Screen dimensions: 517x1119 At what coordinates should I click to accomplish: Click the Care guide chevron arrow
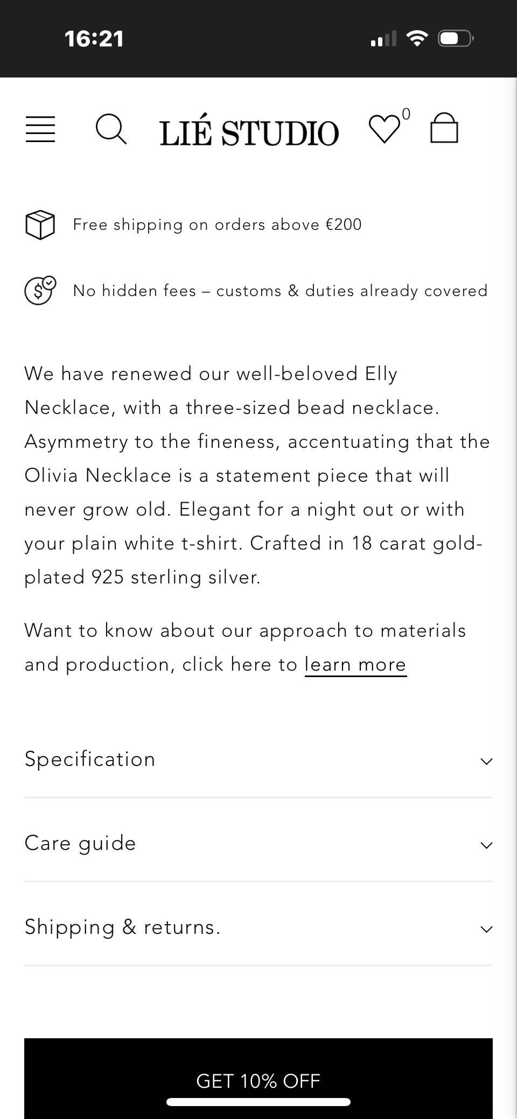pyautogui.click(x=486, y=845)
